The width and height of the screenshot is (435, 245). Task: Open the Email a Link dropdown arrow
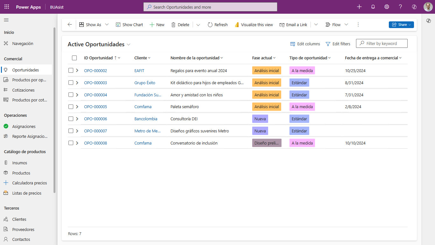316,25
